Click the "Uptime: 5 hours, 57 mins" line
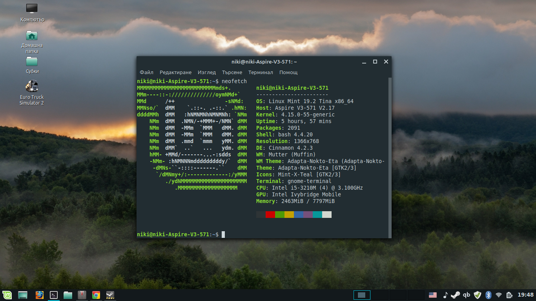Viewport: 536px width, 301px height. pyautogui.click(x=294, y=121)
